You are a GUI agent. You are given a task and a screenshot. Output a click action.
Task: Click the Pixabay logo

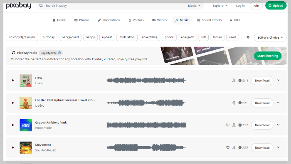18,5
